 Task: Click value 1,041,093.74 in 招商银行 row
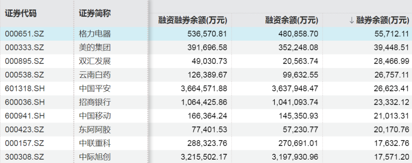click(x=295, y=102)
